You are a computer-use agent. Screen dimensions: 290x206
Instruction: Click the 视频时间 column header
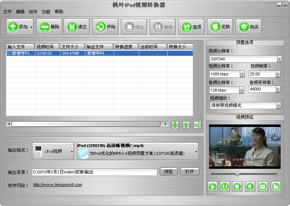(47, 47)
